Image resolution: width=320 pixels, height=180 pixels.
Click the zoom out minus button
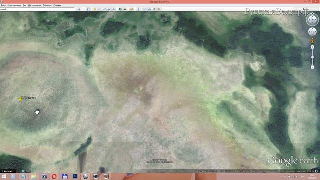[312, 67]
